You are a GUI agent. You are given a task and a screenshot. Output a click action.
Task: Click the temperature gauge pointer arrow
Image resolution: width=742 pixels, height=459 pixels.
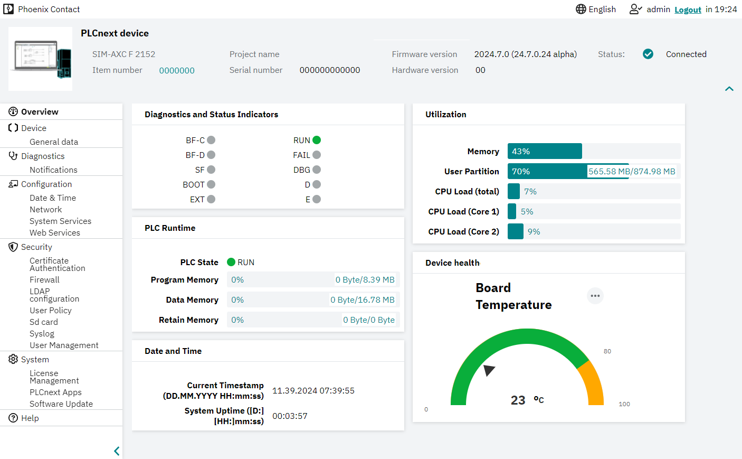489,370
